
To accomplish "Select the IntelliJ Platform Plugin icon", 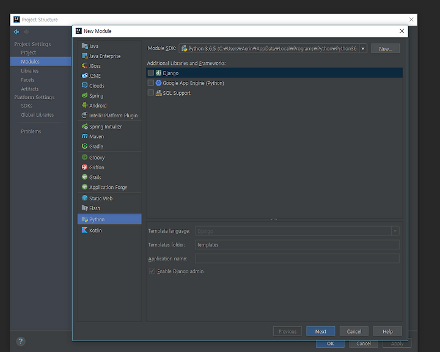I will pos(84,115).
